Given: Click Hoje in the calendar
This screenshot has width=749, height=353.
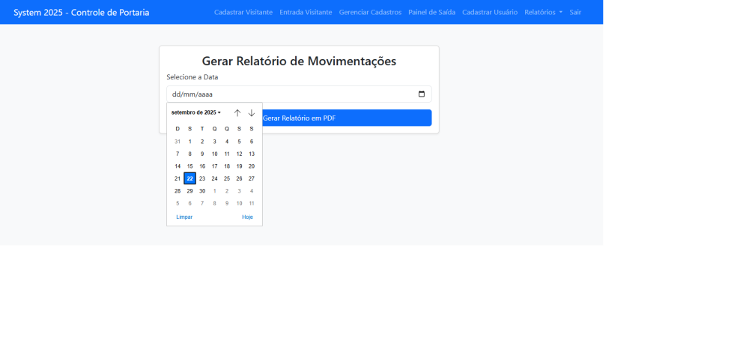Looking at the screenshot, I should [x=247, y=217].
